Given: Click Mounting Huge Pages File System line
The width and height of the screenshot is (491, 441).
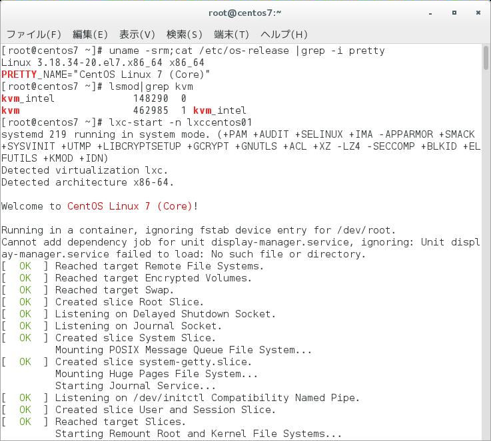Looking at the screenshot, I should point(157,374).
